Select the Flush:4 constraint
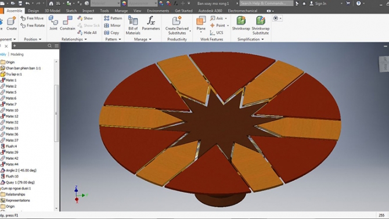This screenshot has height=219, width=389. pyautogui.click(x=9, y=146)
